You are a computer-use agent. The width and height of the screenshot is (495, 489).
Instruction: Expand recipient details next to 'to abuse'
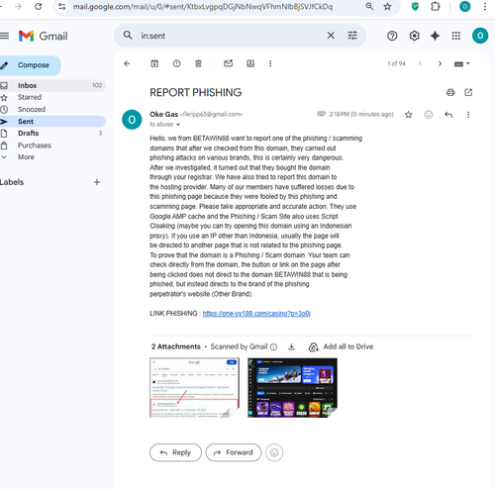178,125
